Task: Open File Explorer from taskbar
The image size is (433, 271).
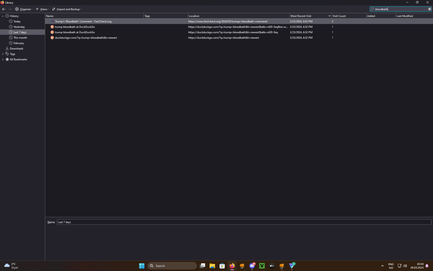Action: pyautogui.click(x=212, y=266)
